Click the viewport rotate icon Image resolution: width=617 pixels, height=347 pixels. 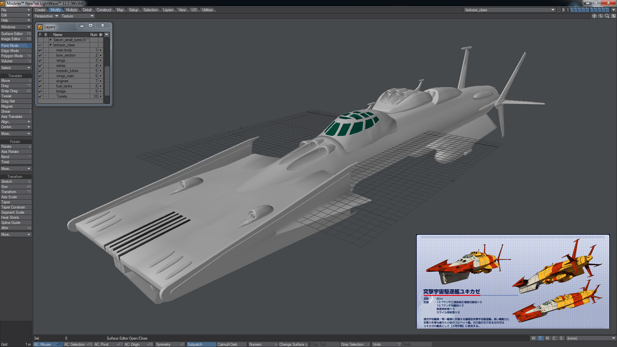[600, 16]
